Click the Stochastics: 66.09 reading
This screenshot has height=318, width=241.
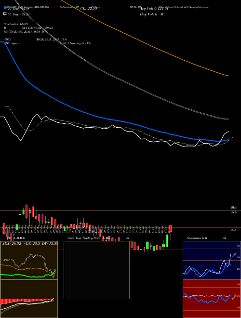point(16,24)
